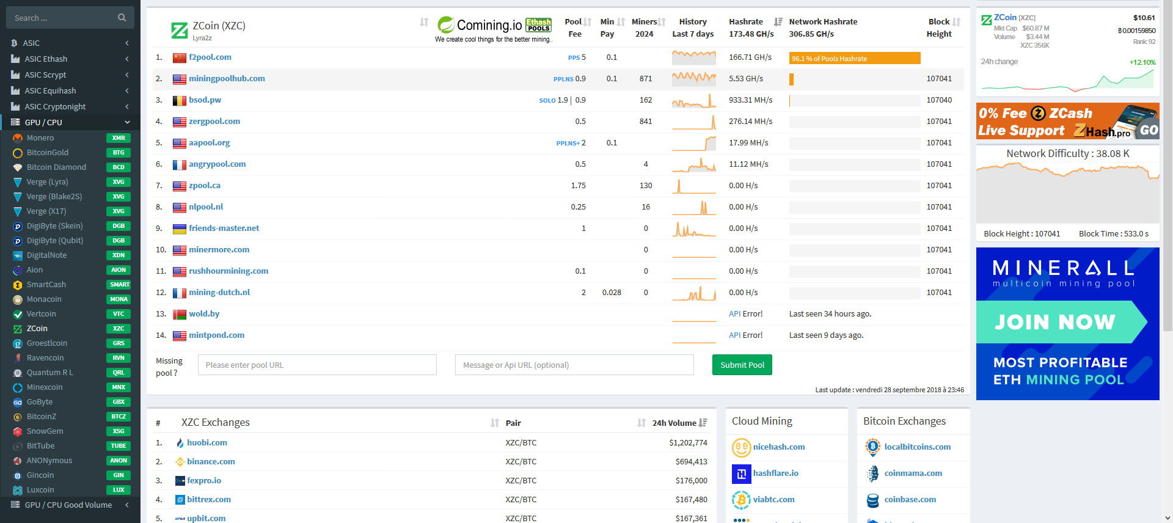The height and width of the screenshot is (523, 1173).
Task: Open the miningpoolhub.com pool link
Action: pos(227,79)
